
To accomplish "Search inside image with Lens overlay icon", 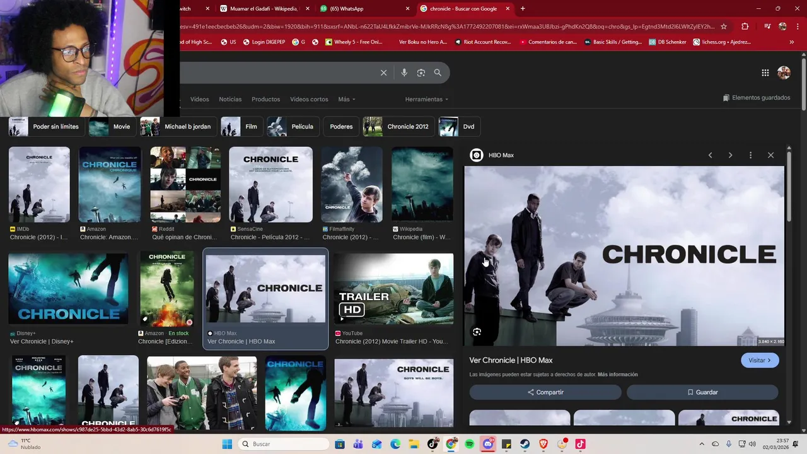I will 477,332.
